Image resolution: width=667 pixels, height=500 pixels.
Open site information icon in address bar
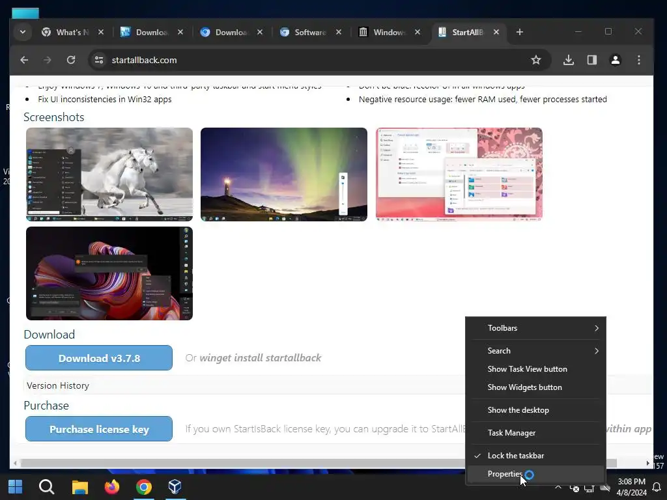(x=99, y=60)
